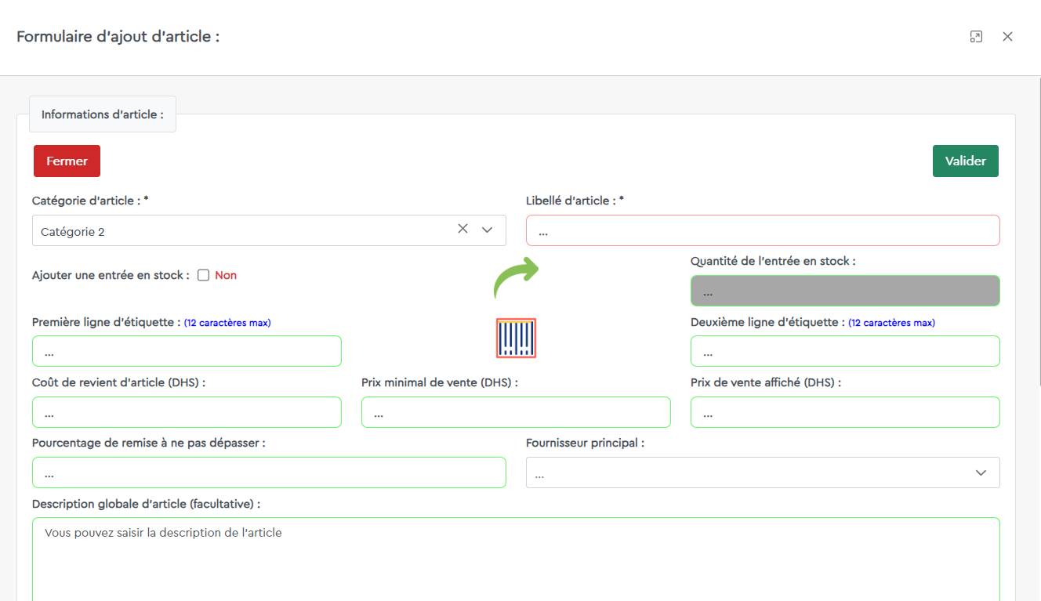Focus the Deuxième ligne d'étiquette field
Viewport: 1041px width, 601px height.
[845, 351]
